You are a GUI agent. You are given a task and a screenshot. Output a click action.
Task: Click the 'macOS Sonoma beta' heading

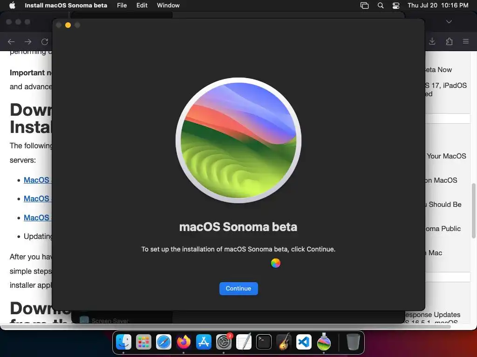(238, 227)
